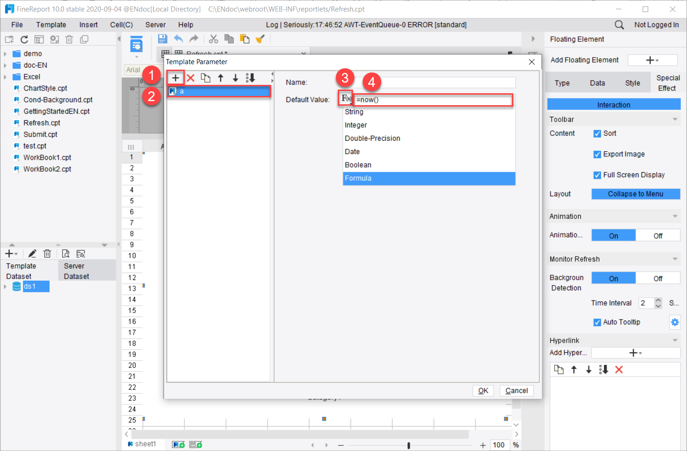Open the Server menu
Image resolution: width=687 pixels, height=451 pixels.
[155, 24]
